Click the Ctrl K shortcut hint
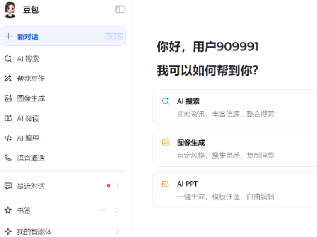The height and width of the screenshot is (237, 317). (x=114, y=36)
